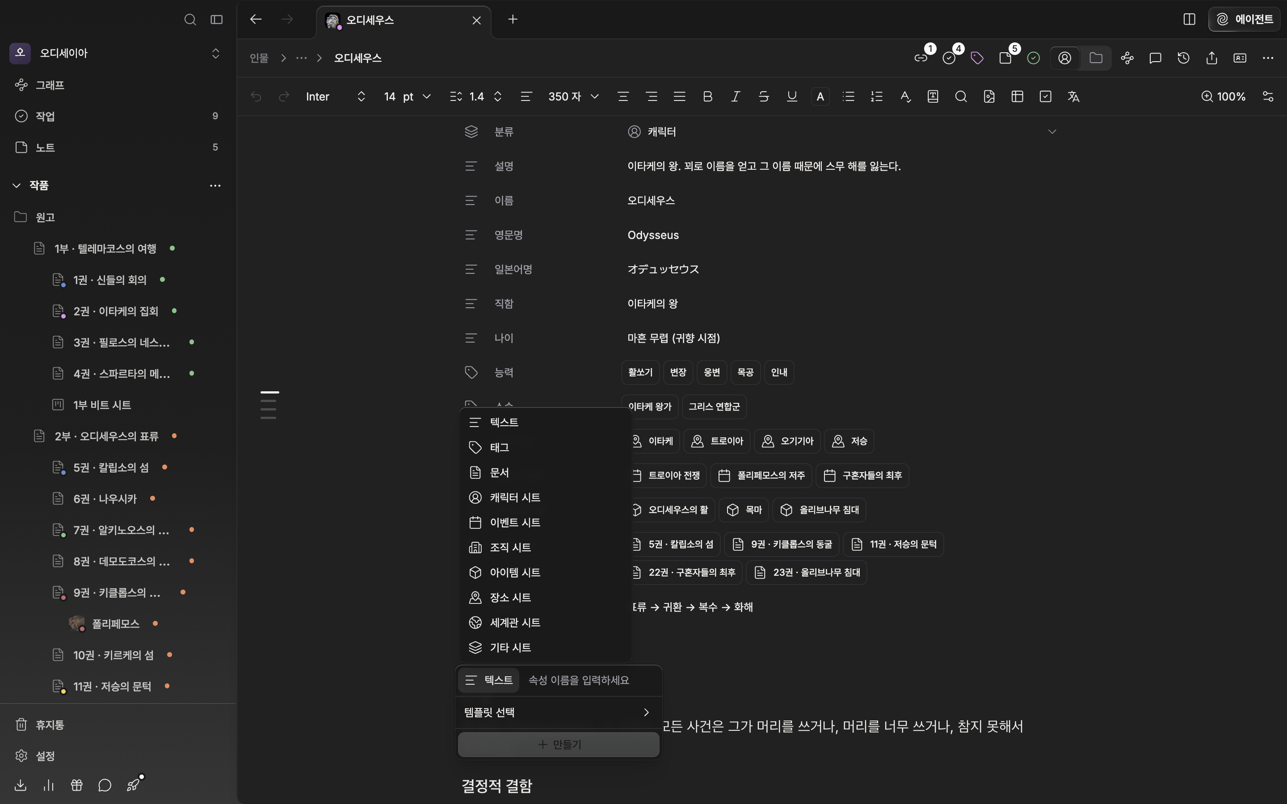Viewport: 1287px width, 804px height.
Task: Switch to character sheet view toggle
Action: 1065,58
